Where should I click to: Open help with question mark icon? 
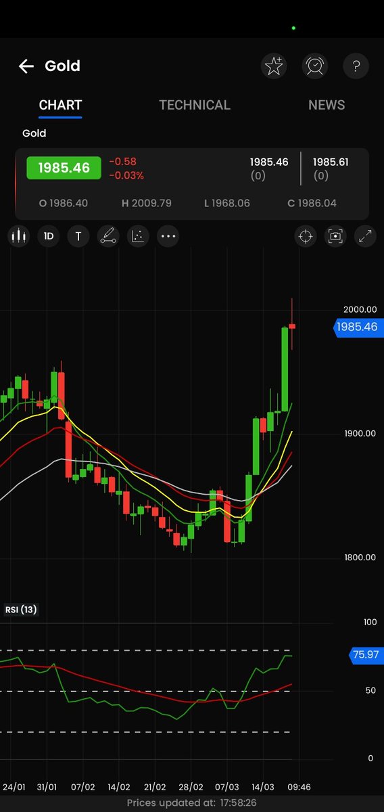(x=356, y=66)
